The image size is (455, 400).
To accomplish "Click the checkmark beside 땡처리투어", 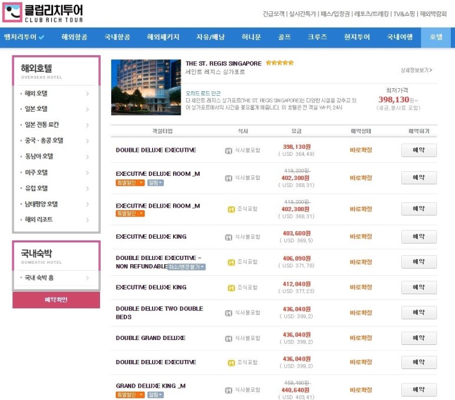I will 41,38.
